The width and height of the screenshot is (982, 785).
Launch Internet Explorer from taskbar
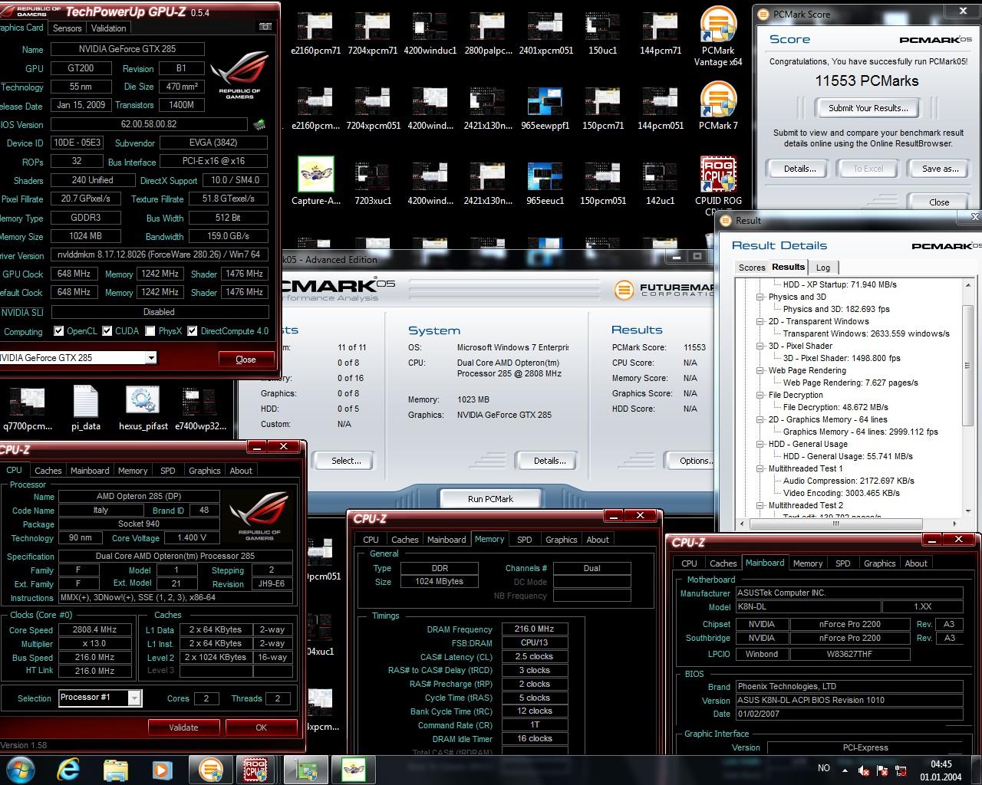pos(68,769)
